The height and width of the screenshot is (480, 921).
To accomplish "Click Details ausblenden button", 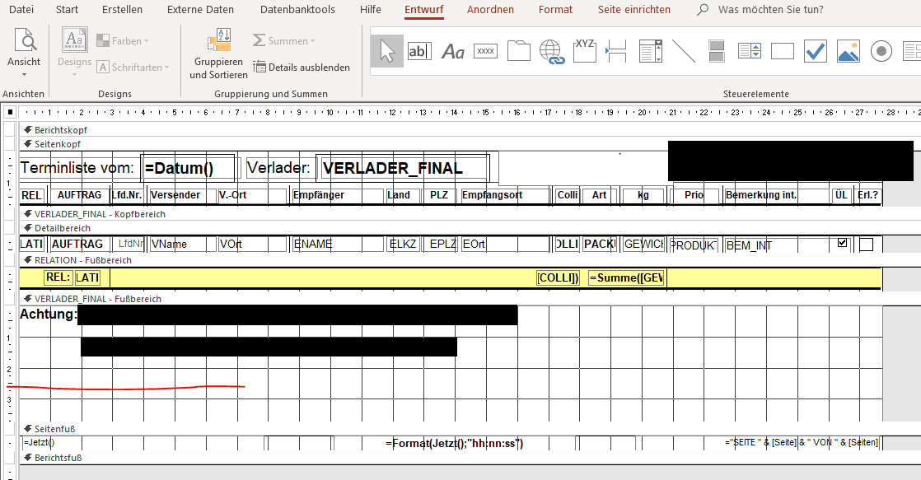I will [x=302, y=67].
